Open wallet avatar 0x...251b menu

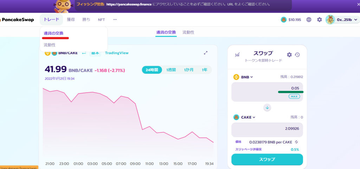(342, 20)
